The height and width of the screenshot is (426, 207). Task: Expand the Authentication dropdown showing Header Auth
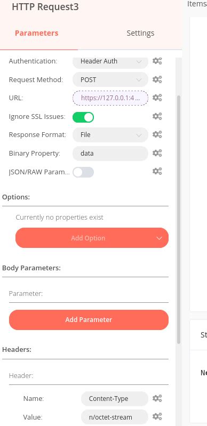tap(110, 61)
